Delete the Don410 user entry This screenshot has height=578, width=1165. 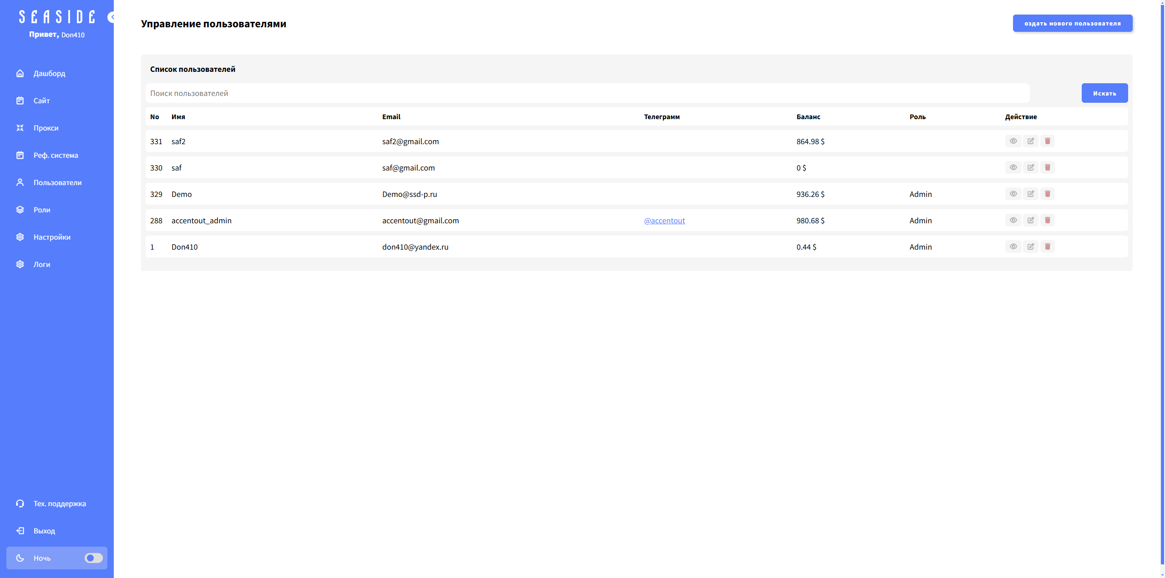point(1047,246)
